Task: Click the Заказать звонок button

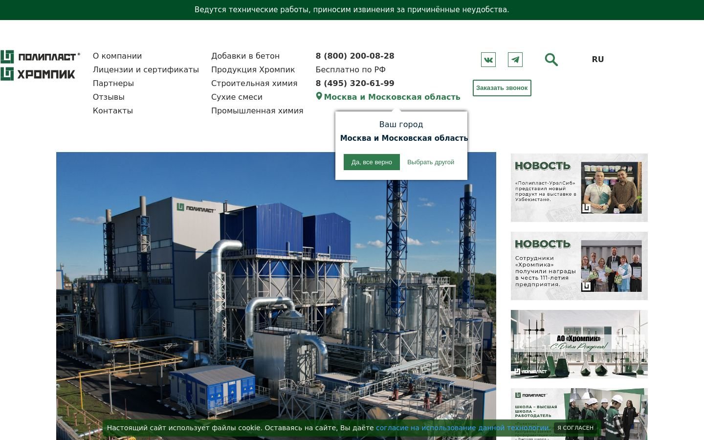Action: 502,88
